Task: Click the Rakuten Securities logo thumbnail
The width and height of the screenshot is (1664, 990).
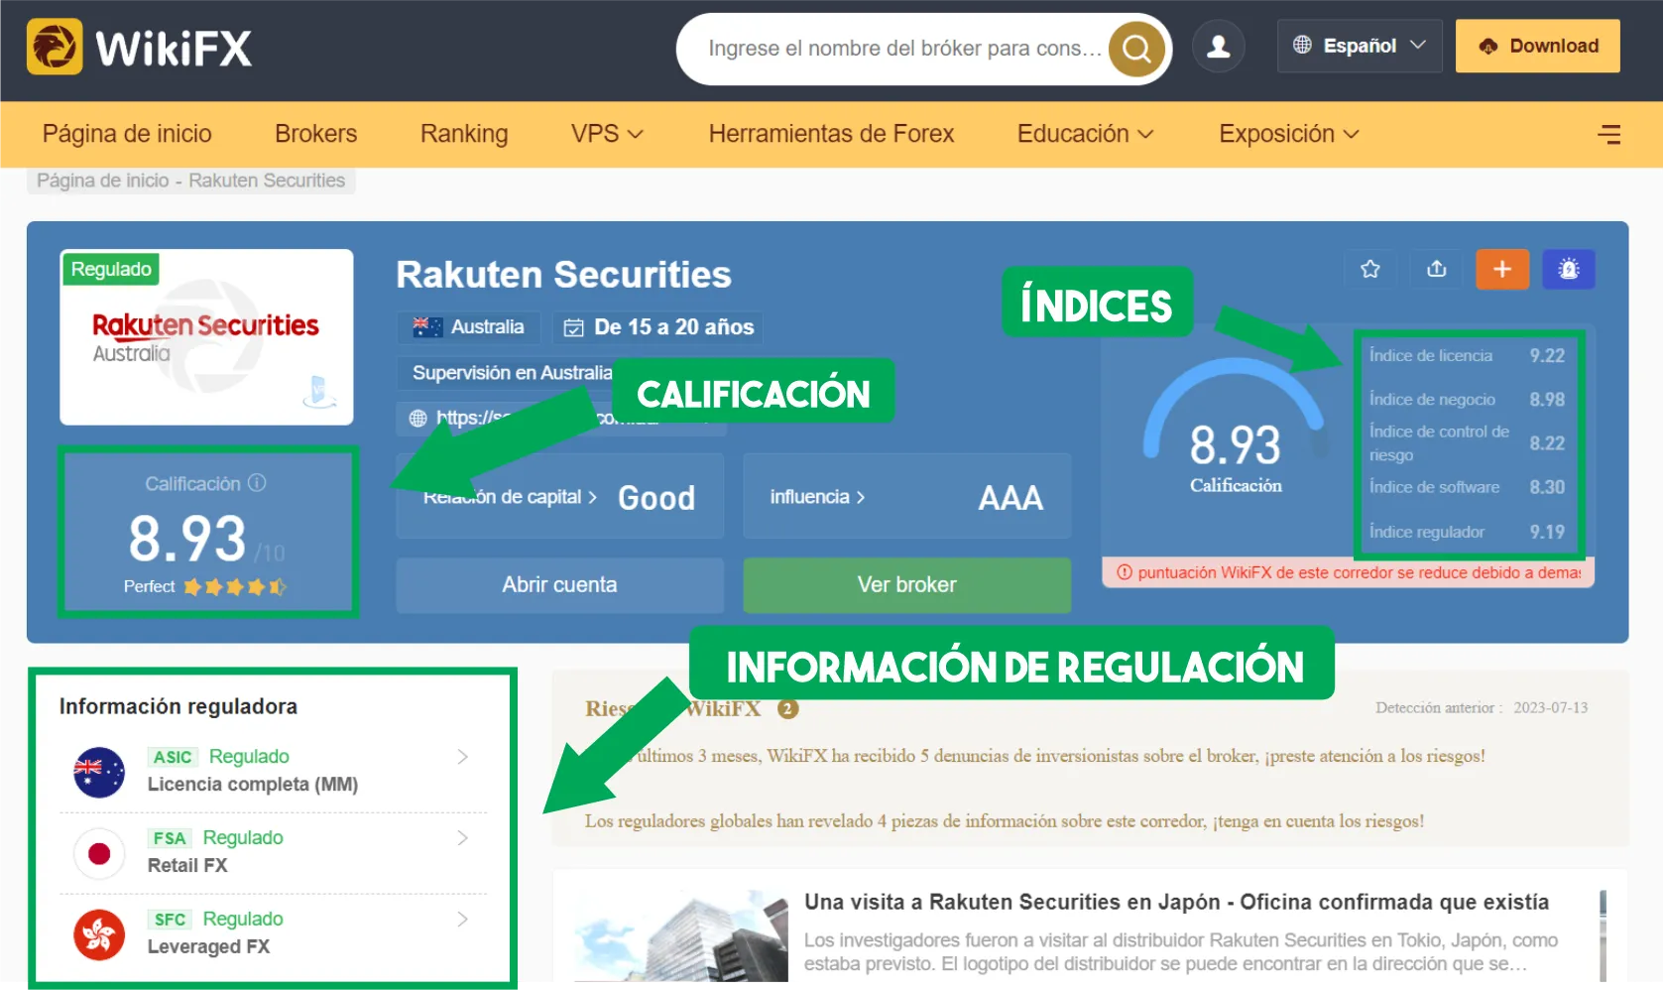Action: point(206,337)
